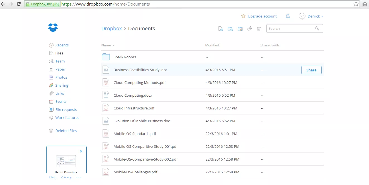Click the Dropbox logo in the sidebar
Viewport: 369px width, 185px height.
pos(53,27)
